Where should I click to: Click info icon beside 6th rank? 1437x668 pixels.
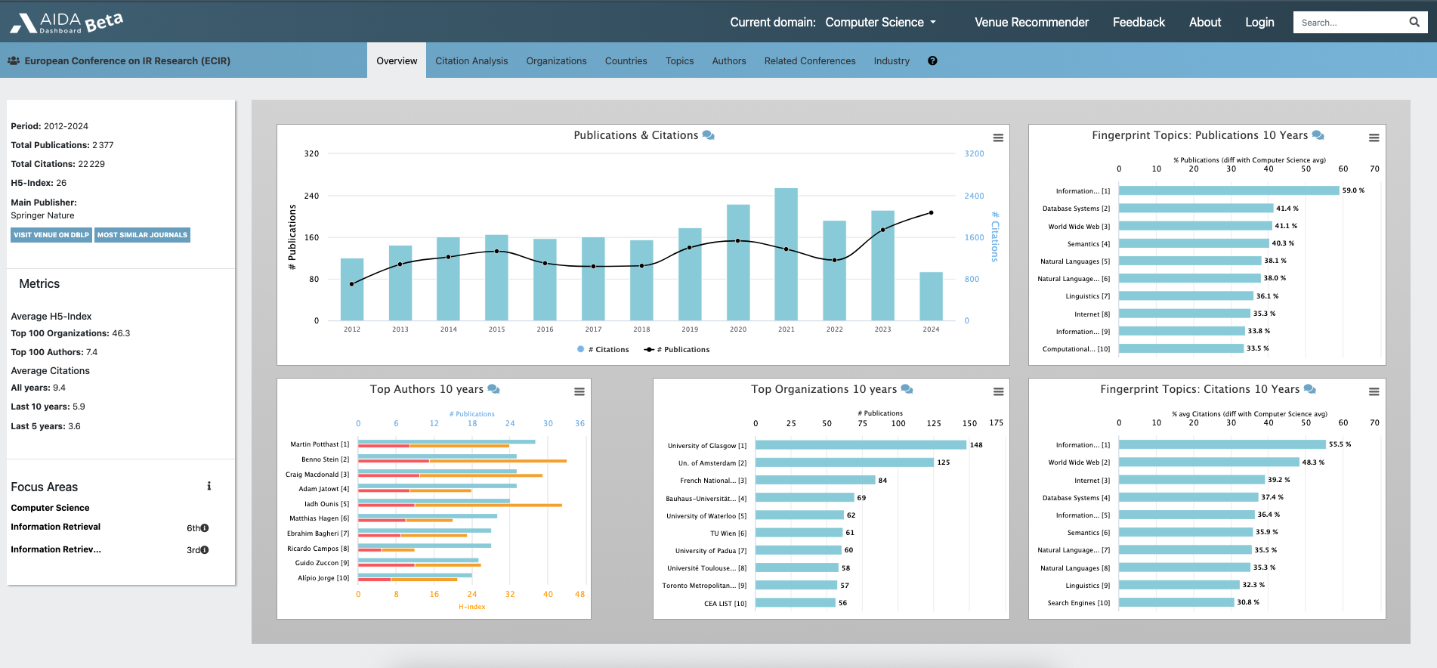coord(205,528)
